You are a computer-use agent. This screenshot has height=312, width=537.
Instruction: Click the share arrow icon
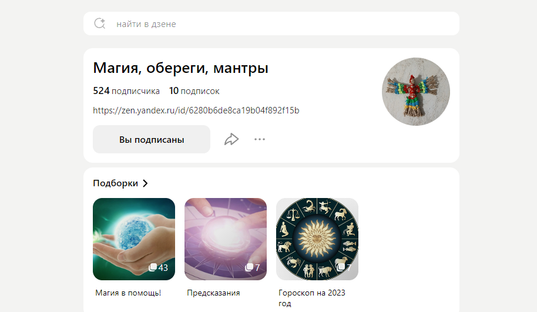coord(231,139)
